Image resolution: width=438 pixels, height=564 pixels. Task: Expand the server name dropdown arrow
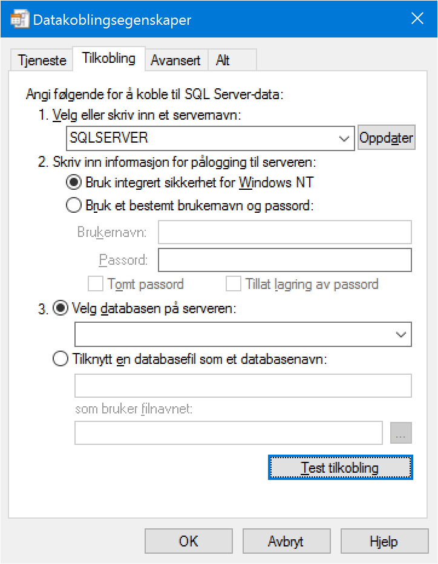[344, 138]
